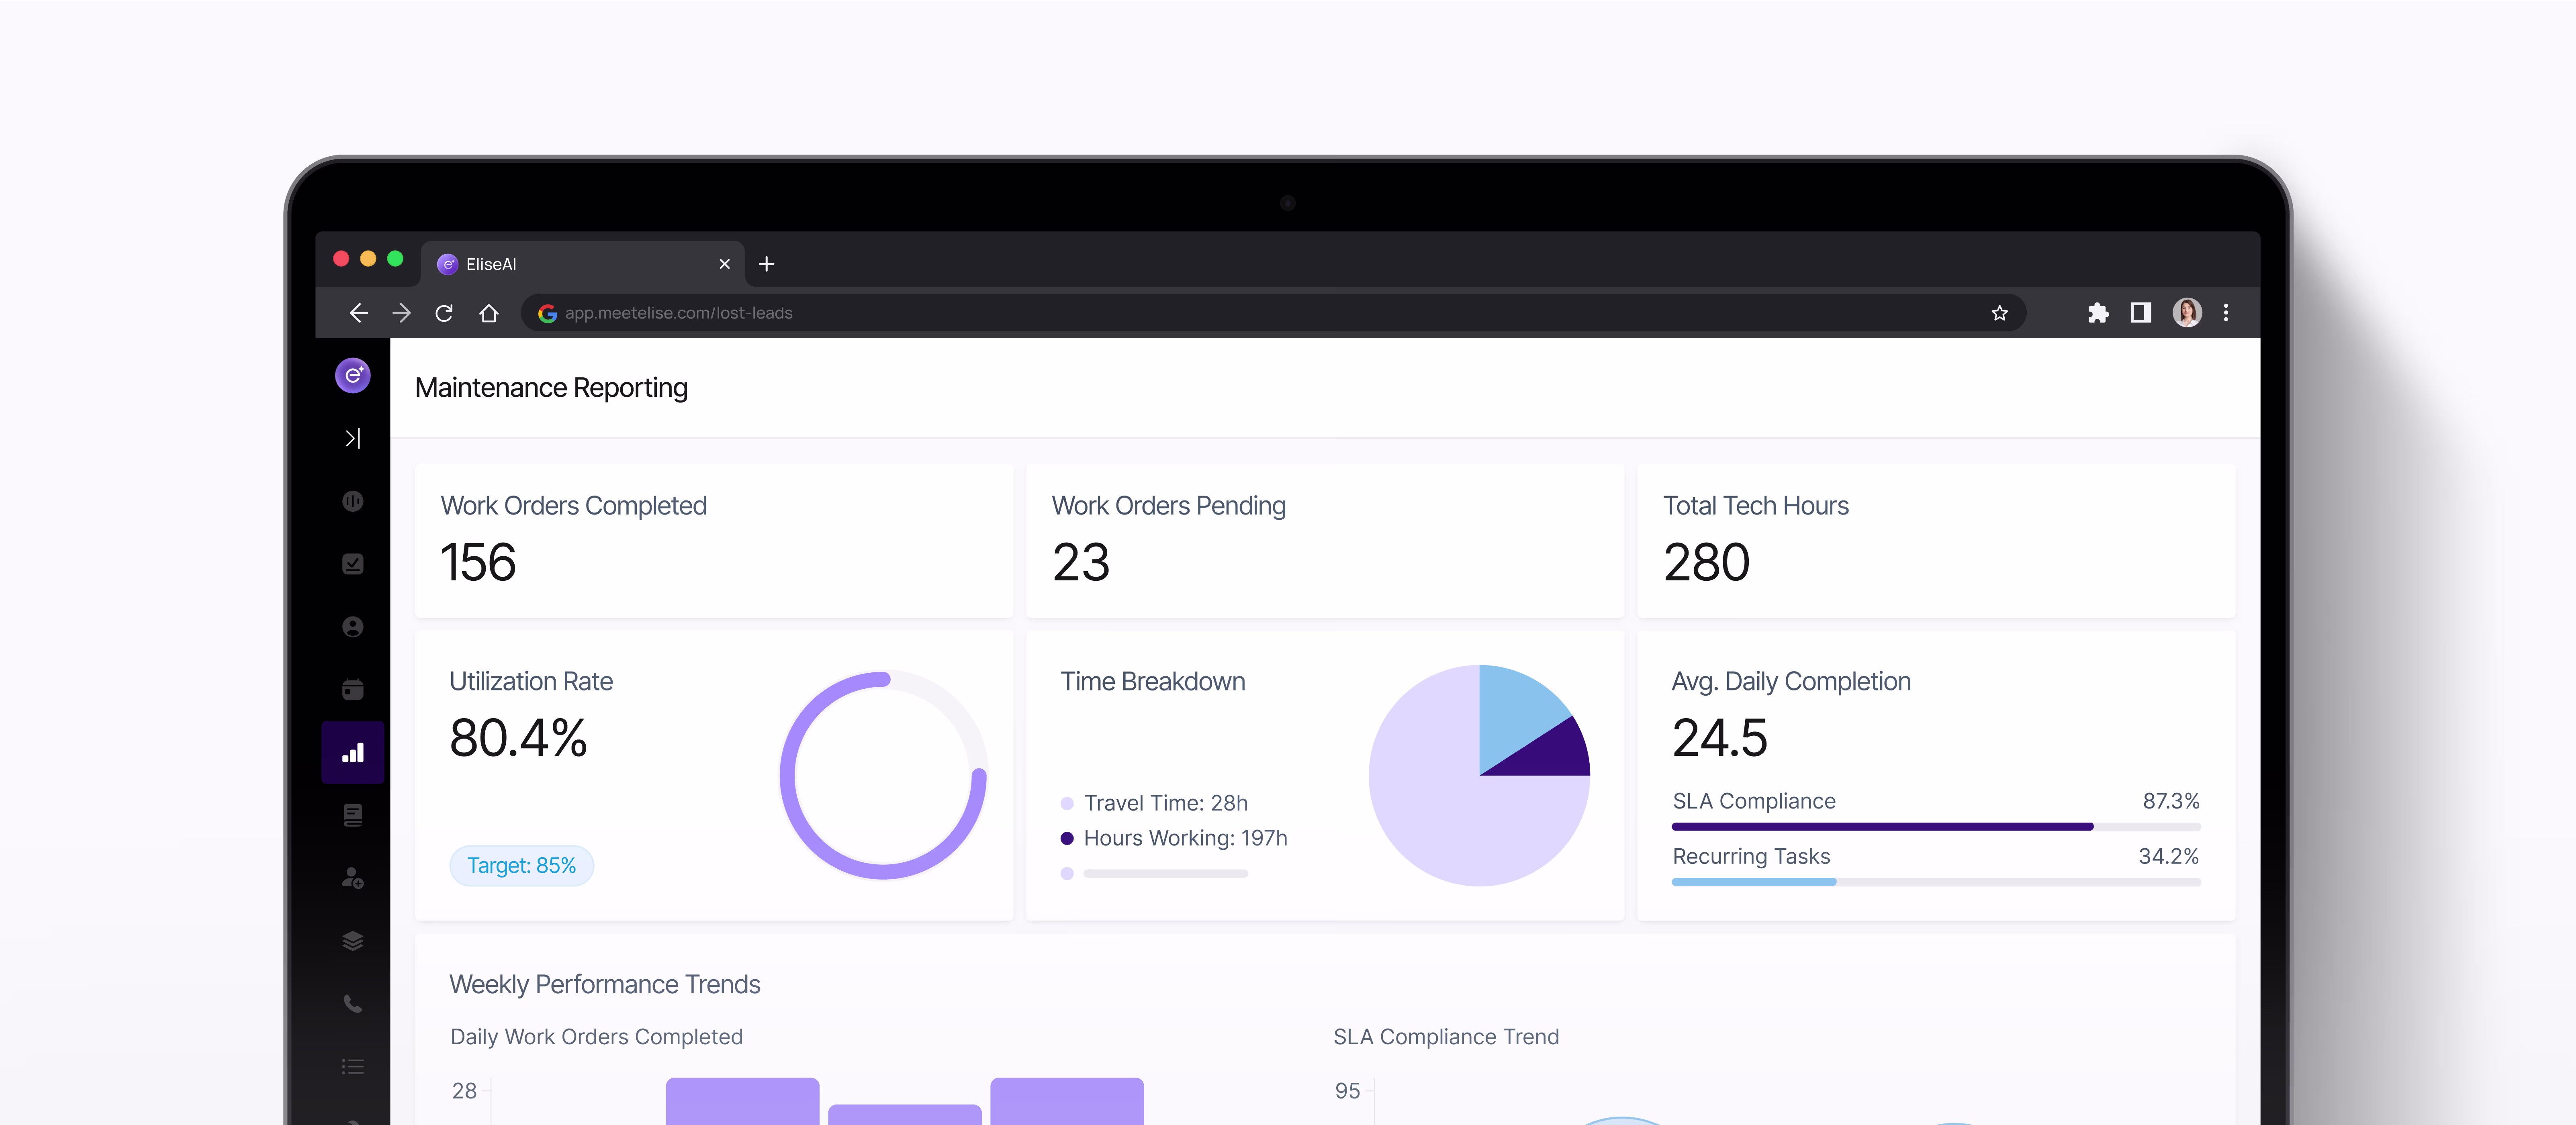Click the Google icon in address bar

(x=547, y=313)
